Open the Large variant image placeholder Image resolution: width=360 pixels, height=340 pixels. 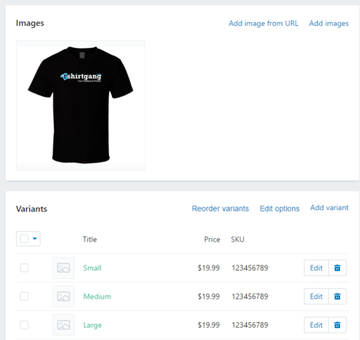(64, 325)
